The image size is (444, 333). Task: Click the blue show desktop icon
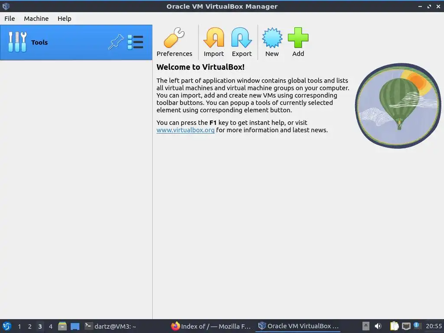tap(75, 326)
